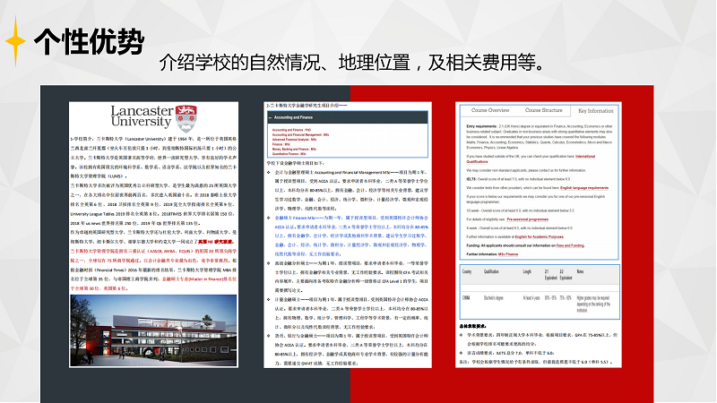Click the Lancaster University wordmark text

pyautogui.click(x=142, y=116)
